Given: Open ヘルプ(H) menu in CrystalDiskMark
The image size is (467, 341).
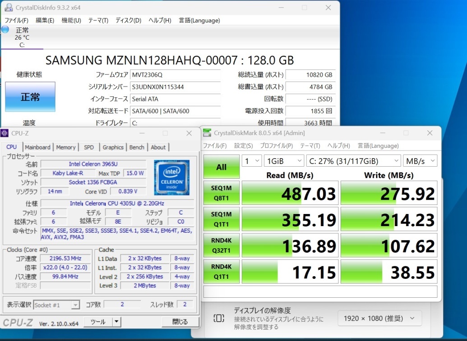Looking at the screenshot, I should 339,145.
